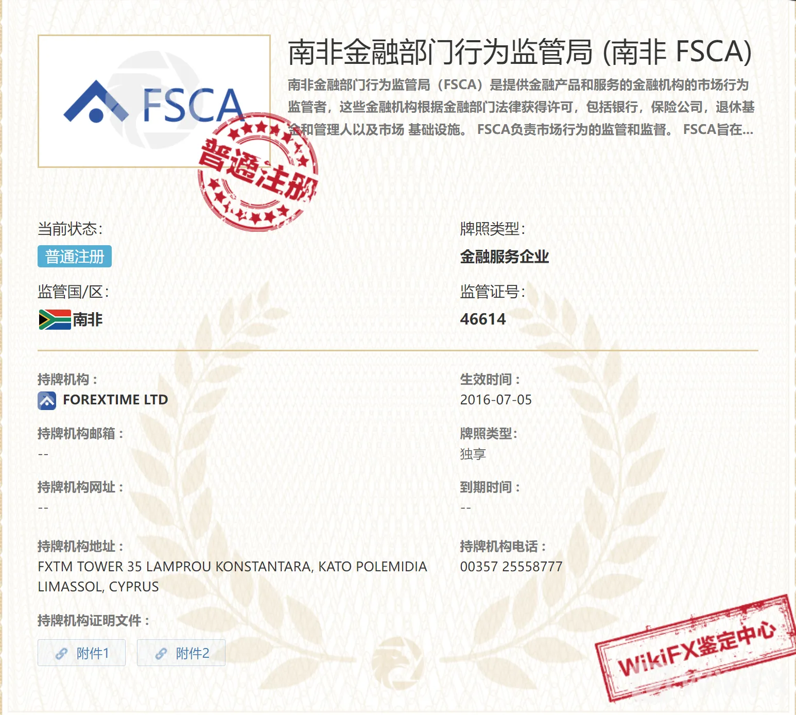
Task: Click the regulatory license number 46614
Action: (483, 319)
